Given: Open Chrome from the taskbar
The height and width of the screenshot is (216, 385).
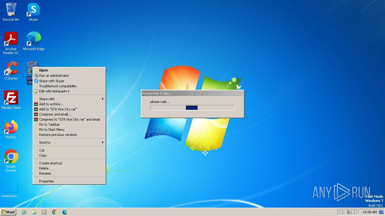Looking at the screenshot, I should 54,212.
